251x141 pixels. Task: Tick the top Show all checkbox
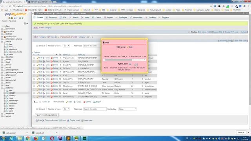coord(37,46)
